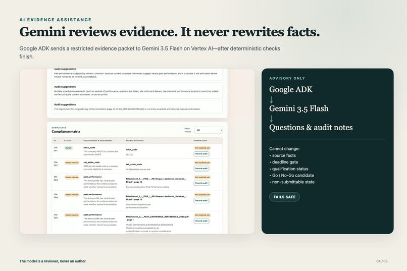The image size is (407, 271).
Task: Click the STATUS column header
Action: pos(68,141)
